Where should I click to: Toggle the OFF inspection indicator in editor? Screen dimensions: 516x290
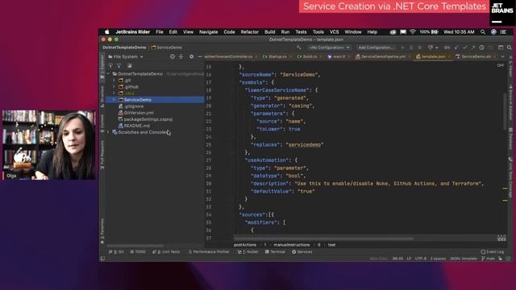500,65
